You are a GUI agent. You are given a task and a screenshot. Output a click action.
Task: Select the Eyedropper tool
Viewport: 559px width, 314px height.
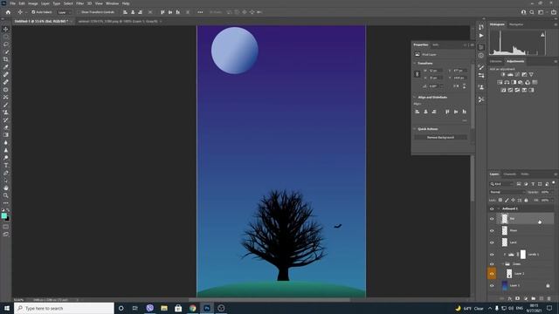6,67
